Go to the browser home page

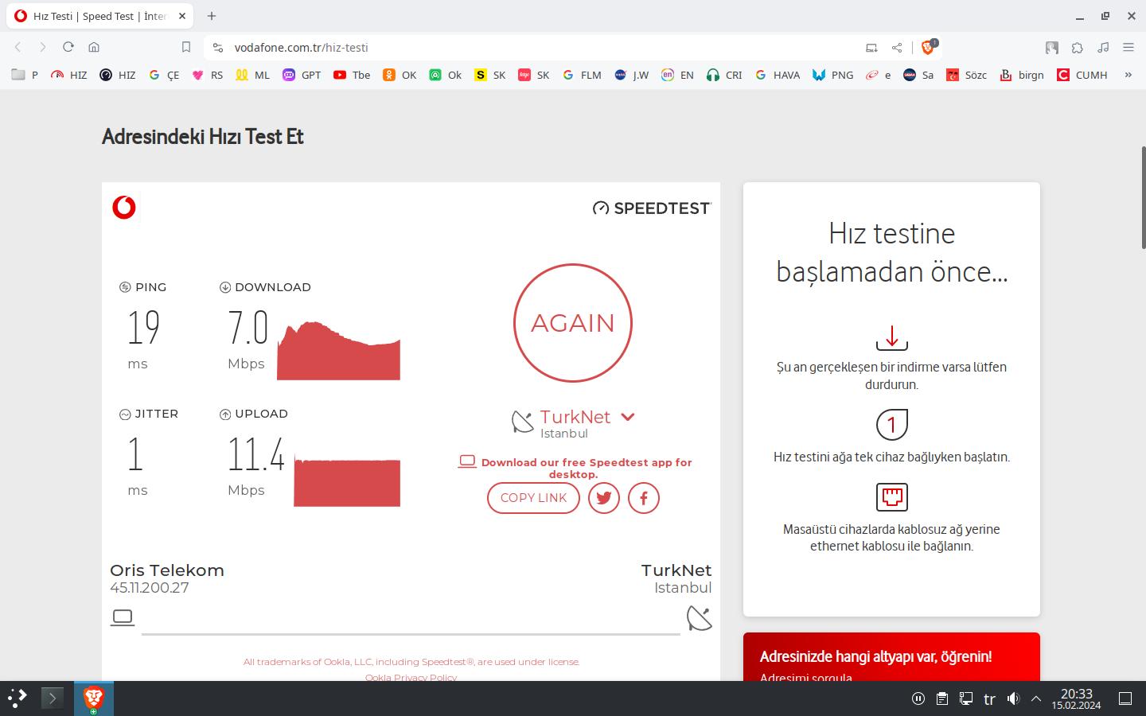94,47
